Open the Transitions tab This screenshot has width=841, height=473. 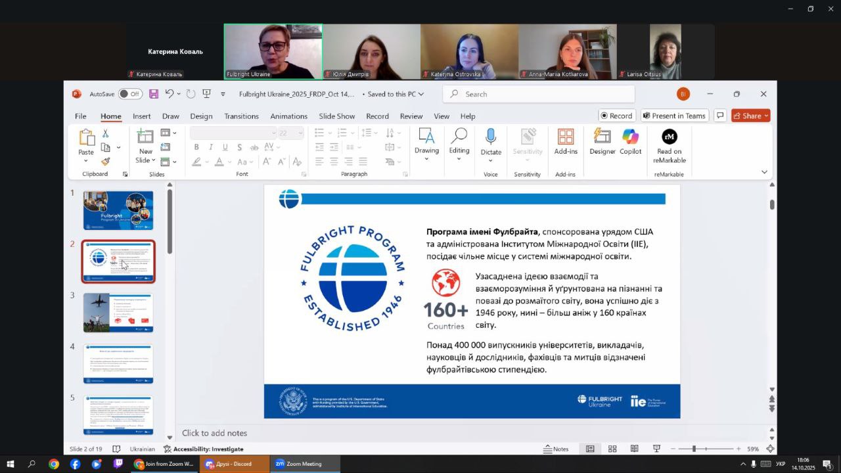[x=241, y=116]
